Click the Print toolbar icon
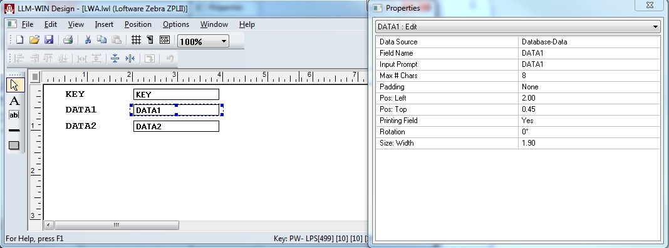The image size is (669, 248). 68,40
